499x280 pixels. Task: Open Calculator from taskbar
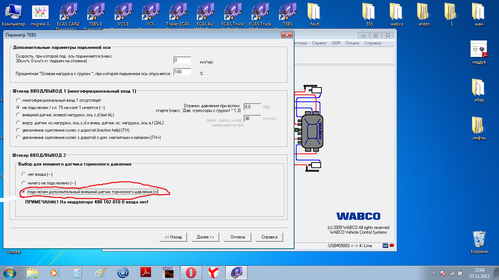click(77, 272)
